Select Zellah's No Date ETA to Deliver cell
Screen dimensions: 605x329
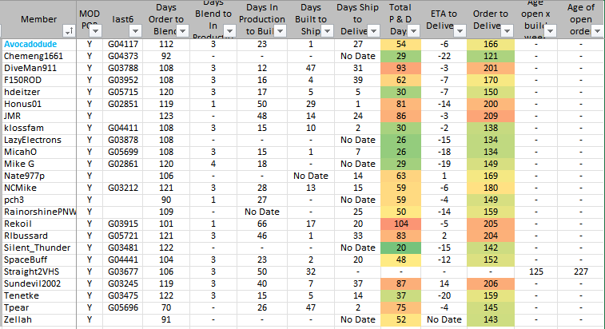point(444,319)
